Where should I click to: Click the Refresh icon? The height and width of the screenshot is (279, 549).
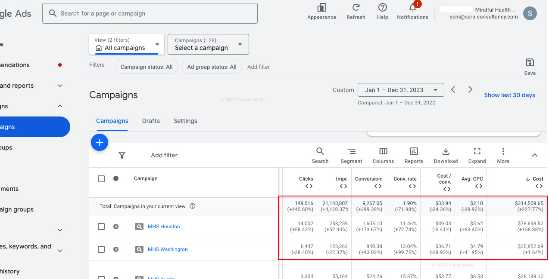(x=356, y=8)
